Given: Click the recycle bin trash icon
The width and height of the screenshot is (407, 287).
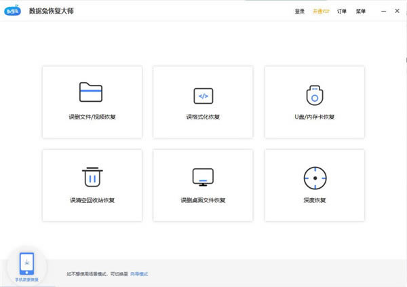Looking at the screenshot, I should [x=92, y=176].
